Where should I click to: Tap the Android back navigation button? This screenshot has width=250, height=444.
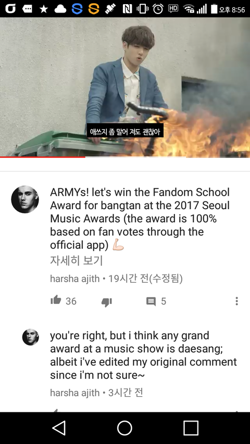59,427
